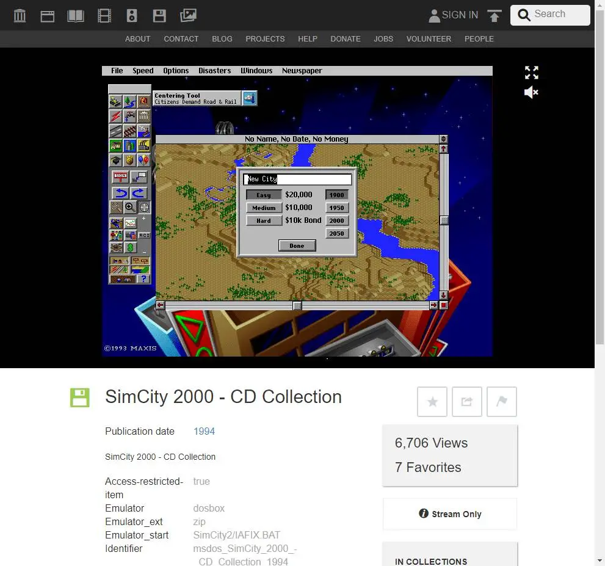Click the Zoom Out tool
This screenshot has width=605, height=566.
pyautogui.click(x=116, y=207)
